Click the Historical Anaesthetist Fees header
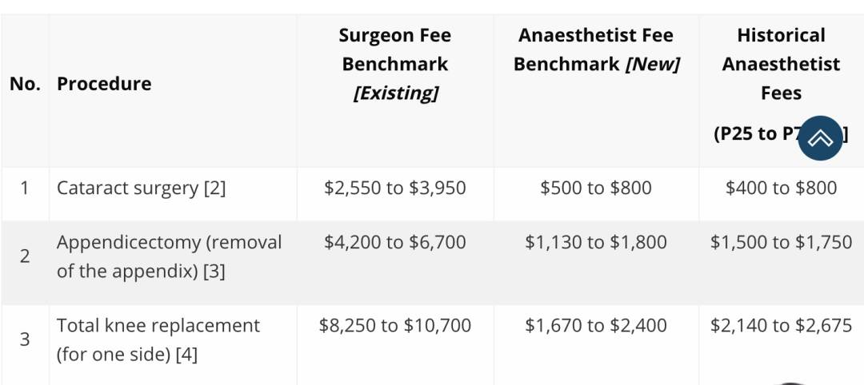 click(x=781, y=64)
